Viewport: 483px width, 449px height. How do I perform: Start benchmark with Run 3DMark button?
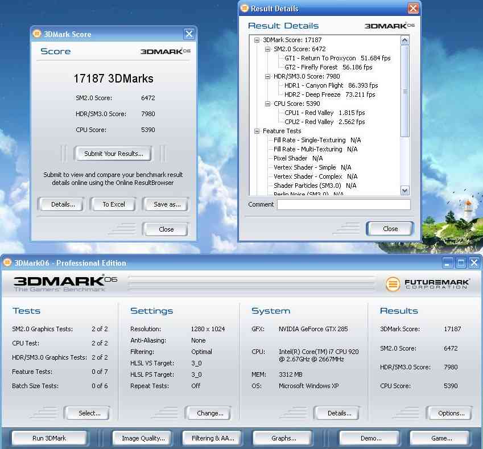click(x=49, y=438)
